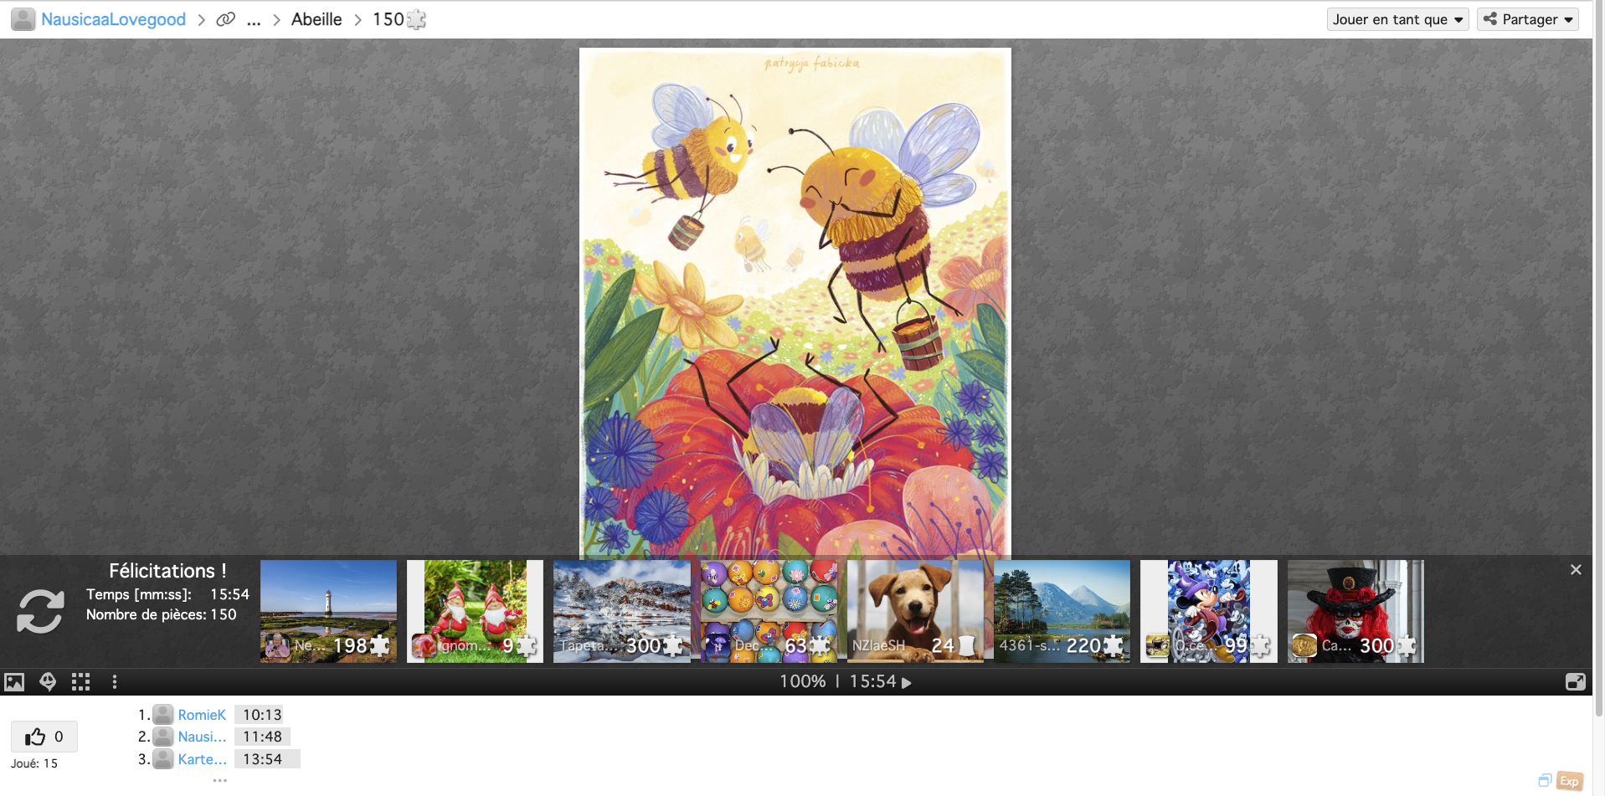Screen dimensions: 1605x796
Task: Arrange pieces with the grid icon
Action: pos(81,682)
